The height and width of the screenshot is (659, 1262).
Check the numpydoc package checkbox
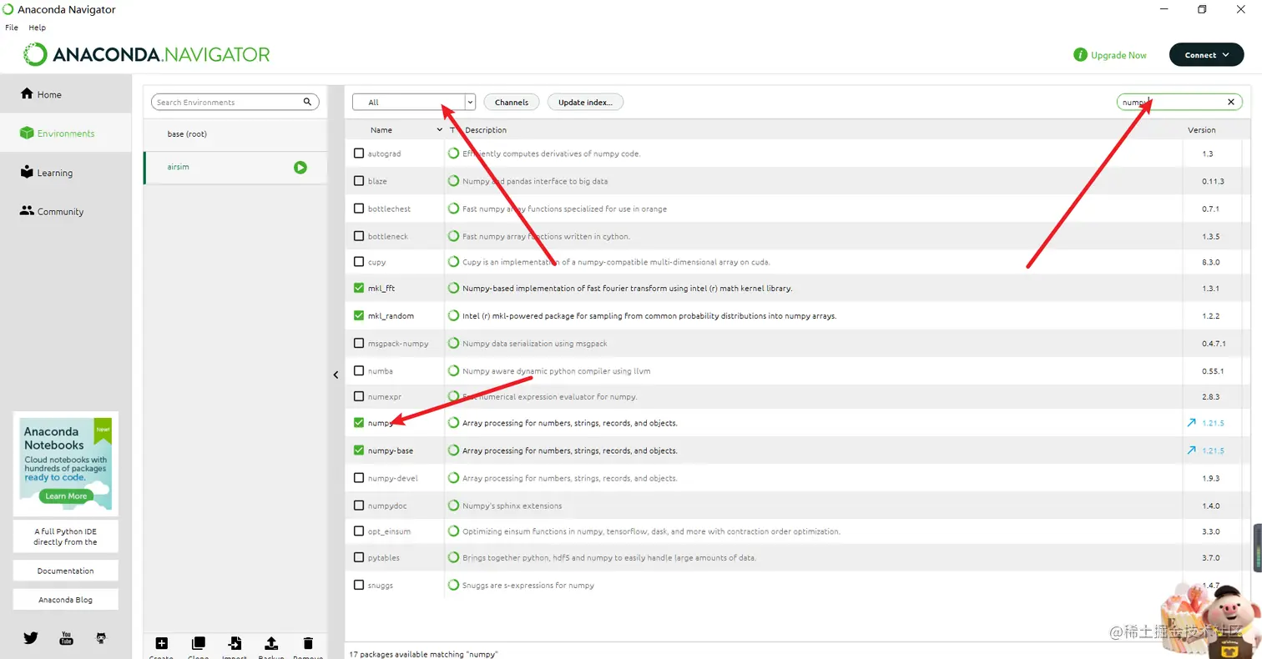point(359,506)
